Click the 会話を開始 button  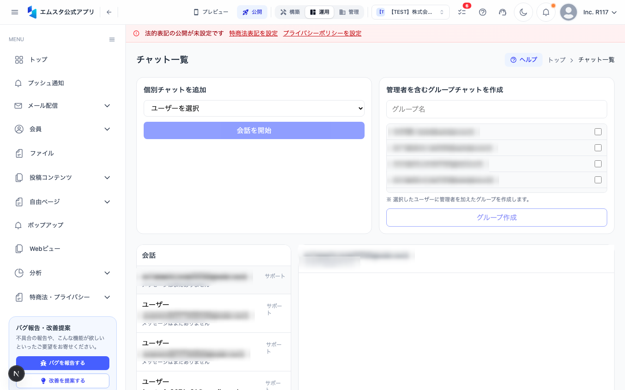click(x=254, y=130)
